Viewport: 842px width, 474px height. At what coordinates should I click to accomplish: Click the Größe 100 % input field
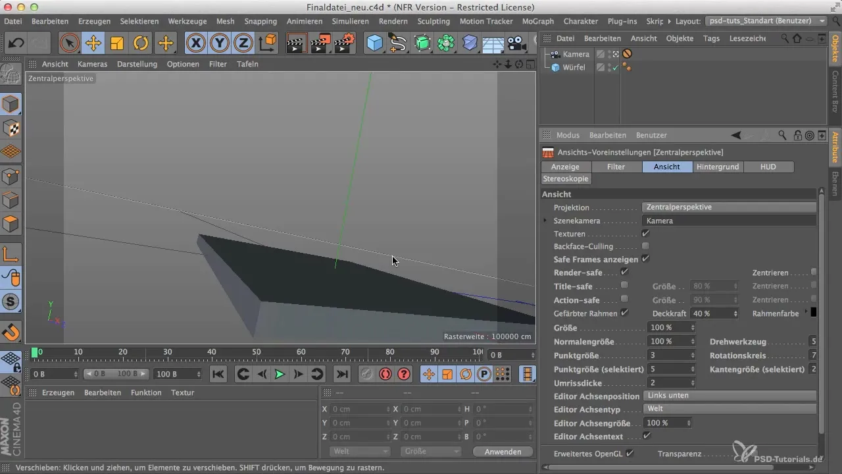pos(667,327)
